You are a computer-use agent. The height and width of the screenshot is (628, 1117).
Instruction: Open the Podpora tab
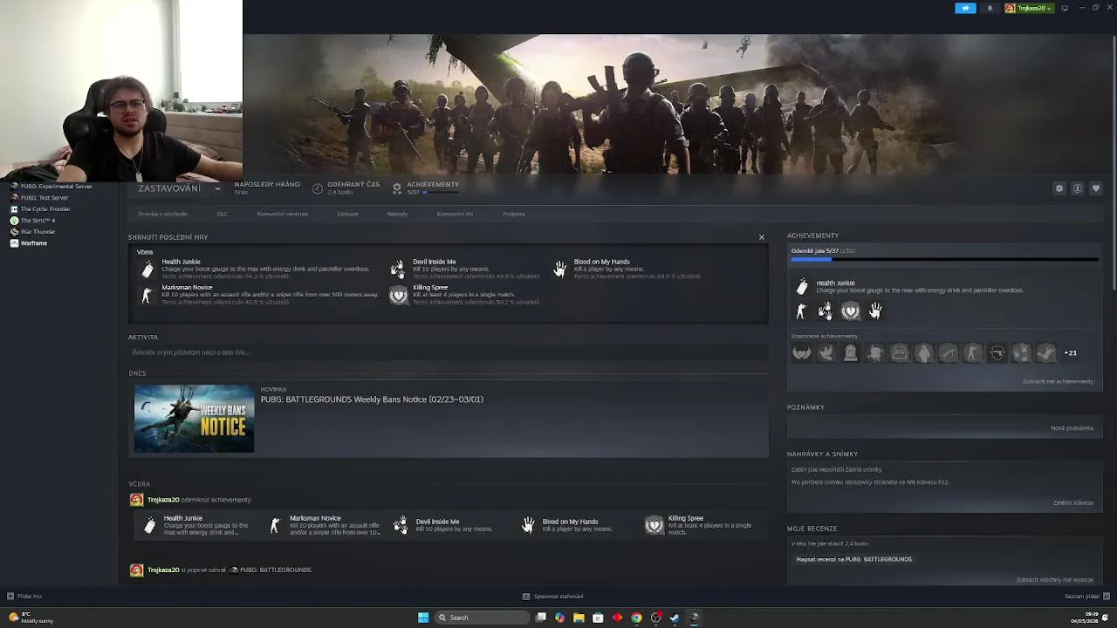513,214
